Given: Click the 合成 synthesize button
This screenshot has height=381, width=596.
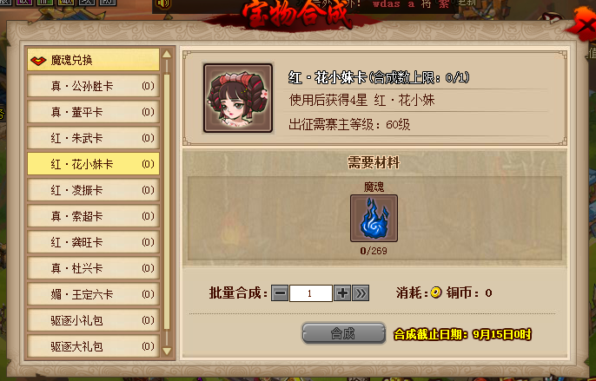Looking at the screenshot, I should [x=344, y=333].
